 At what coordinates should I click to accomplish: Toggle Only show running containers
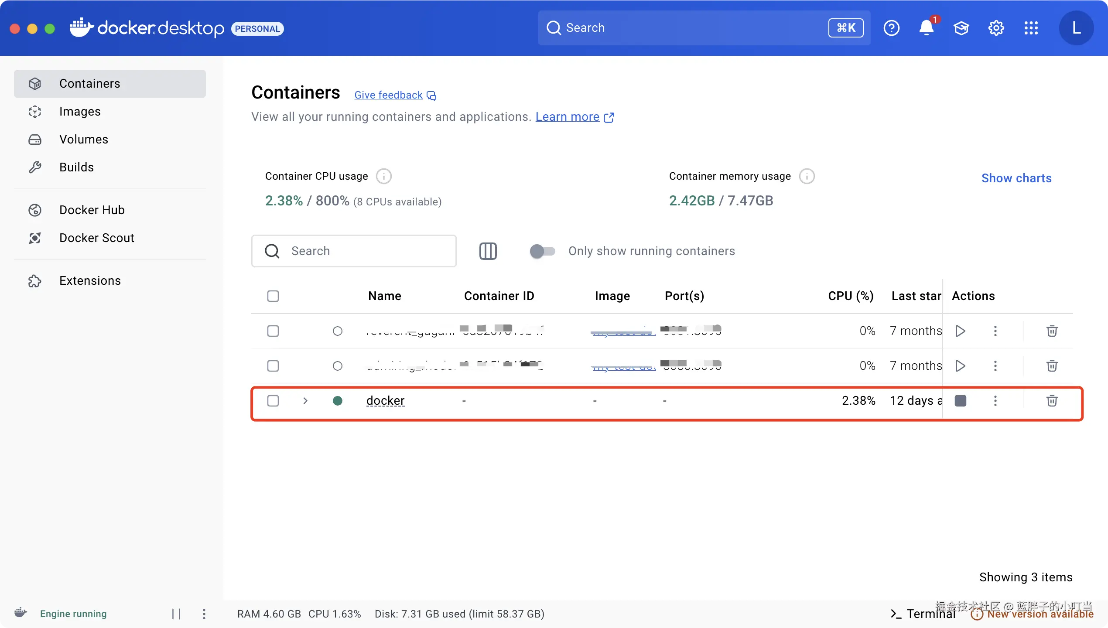[542, 251]
